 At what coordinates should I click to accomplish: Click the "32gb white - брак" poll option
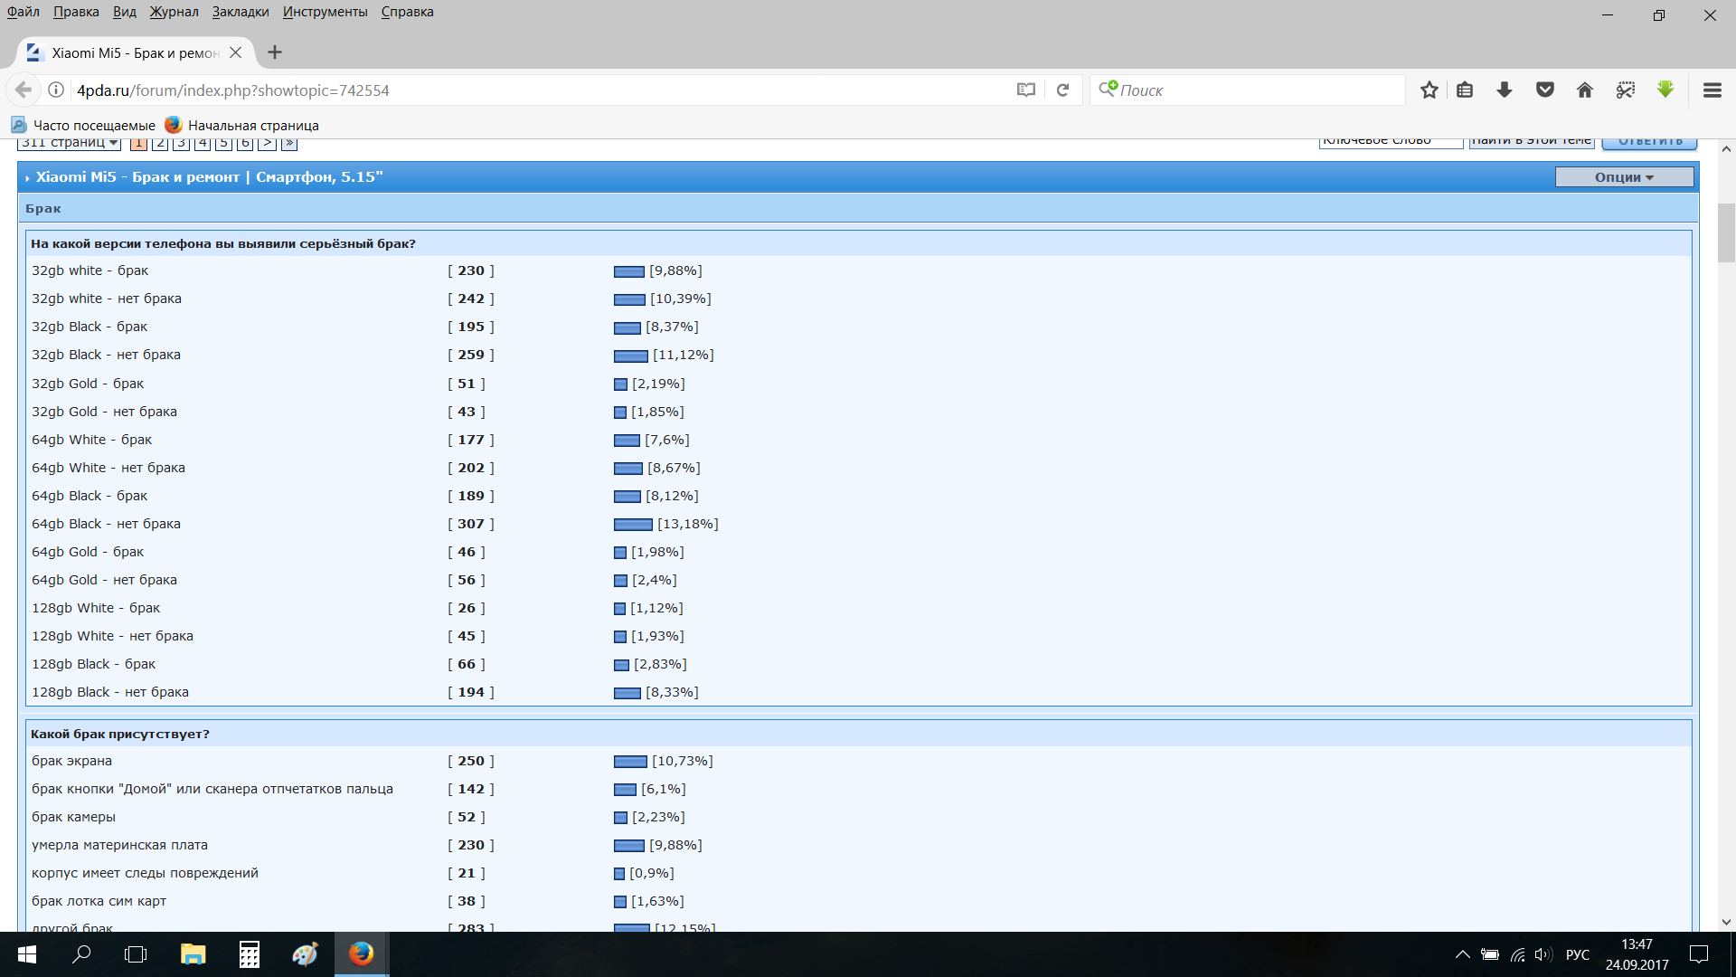90,270
